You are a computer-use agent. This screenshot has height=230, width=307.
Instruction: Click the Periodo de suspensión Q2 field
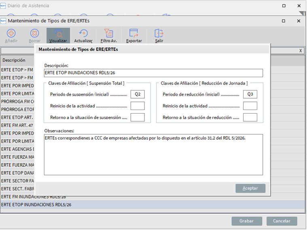coord(138,94)
